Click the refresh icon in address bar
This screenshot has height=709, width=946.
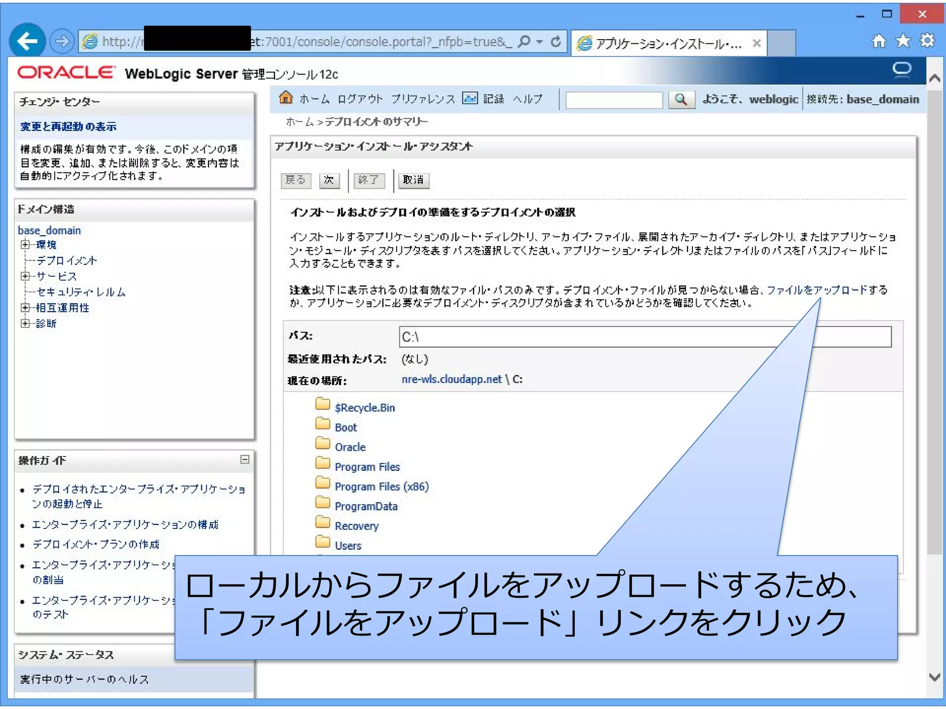(556, 42)
